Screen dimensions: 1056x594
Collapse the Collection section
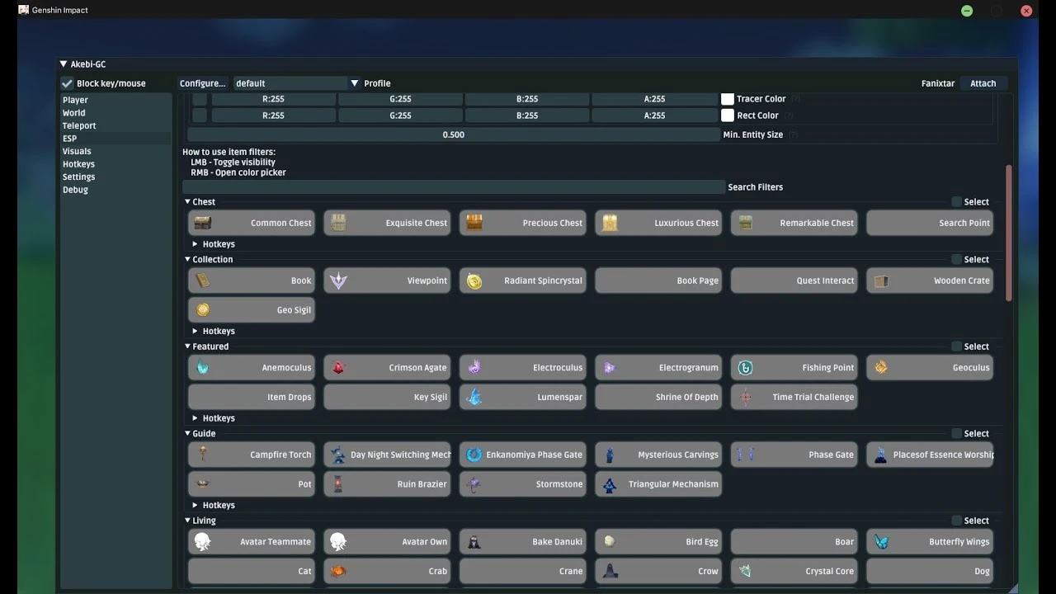(x=187, y=260)
